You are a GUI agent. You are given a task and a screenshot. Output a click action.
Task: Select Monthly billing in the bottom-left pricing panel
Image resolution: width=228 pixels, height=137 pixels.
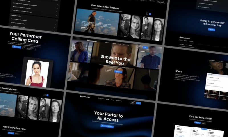pyautogui.click(x=11, y=133)
